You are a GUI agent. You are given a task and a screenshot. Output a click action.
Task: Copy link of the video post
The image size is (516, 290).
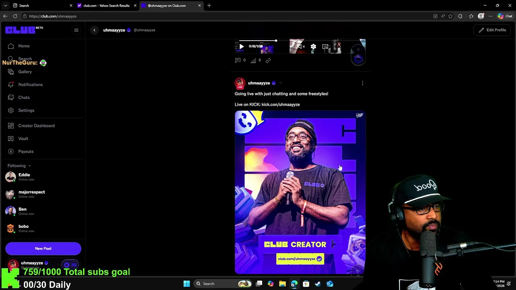[268, 60]
